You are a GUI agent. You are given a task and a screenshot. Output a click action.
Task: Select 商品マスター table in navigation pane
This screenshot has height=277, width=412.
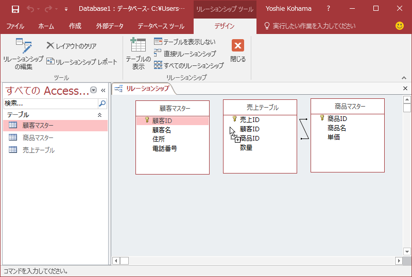click(56, 137)
